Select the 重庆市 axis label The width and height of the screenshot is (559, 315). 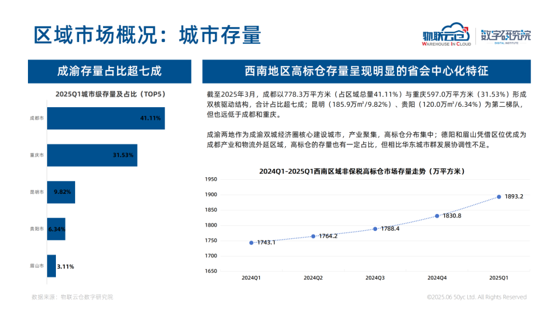tap(37, 155)
